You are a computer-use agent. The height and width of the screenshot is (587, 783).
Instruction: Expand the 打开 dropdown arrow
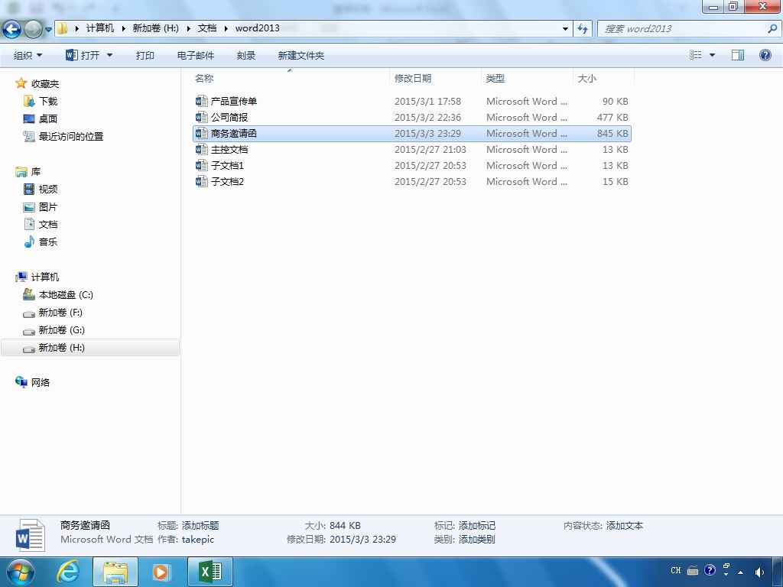point(110,55)
